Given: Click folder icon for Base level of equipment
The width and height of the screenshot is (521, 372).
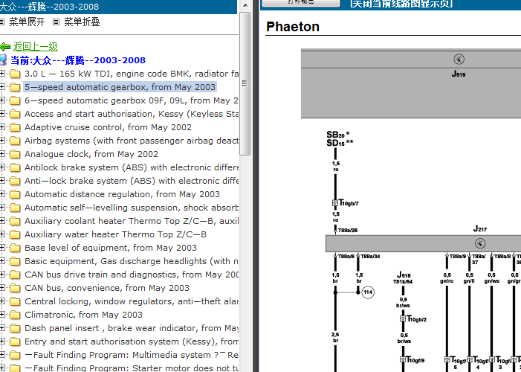Looking at the screenshot, I should point(15,248).
